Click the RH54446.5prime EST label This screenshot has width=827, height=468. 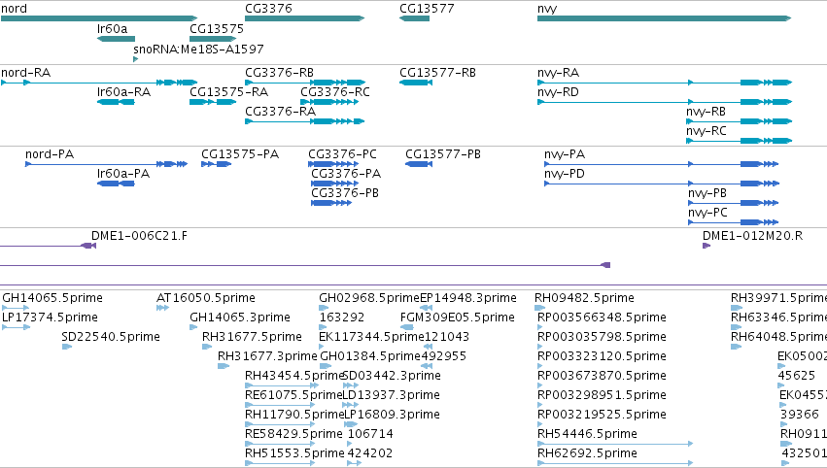(x=587, y=435)
